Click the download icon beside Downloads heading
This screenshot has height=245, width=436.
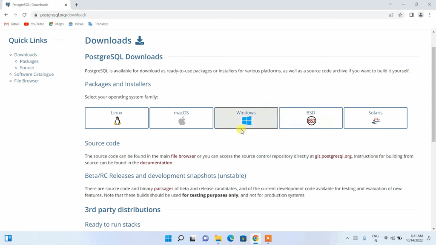tap(140, 40)
